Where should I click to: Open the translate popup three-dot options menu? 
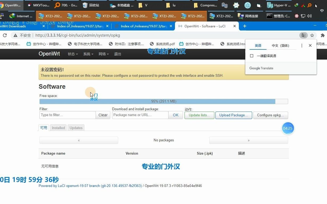coord(302,45)
